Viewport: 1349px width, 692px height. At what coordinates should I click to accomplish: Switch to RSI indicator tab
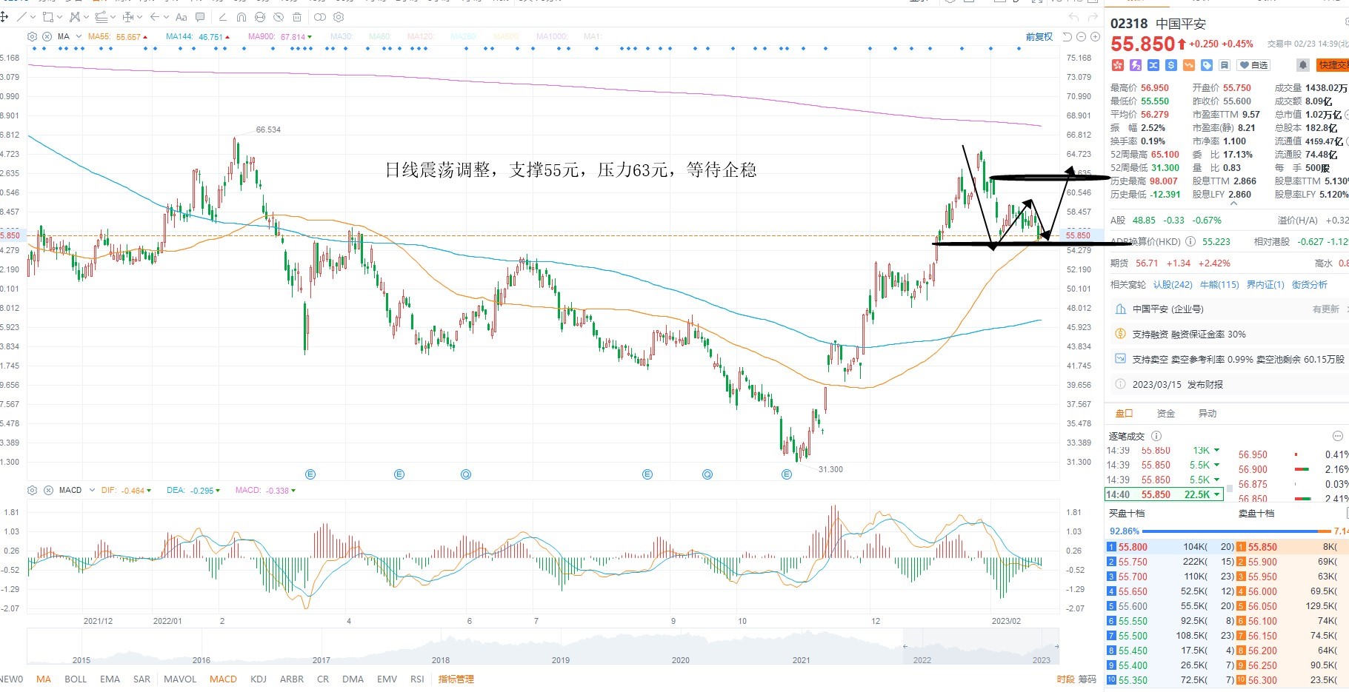(x=417, y=679)
